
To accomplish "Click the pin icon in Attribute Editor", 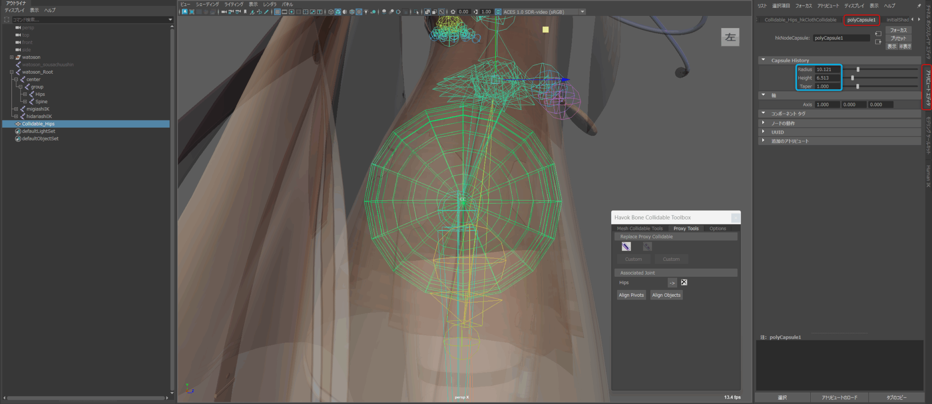I will (919, 6).
